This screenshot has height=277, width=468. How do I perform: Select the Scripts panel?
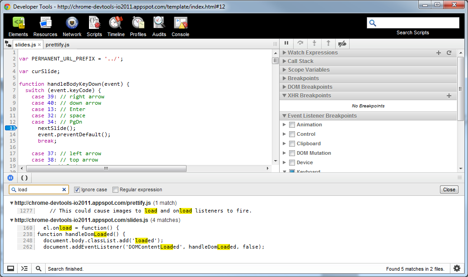click(94, 27)
